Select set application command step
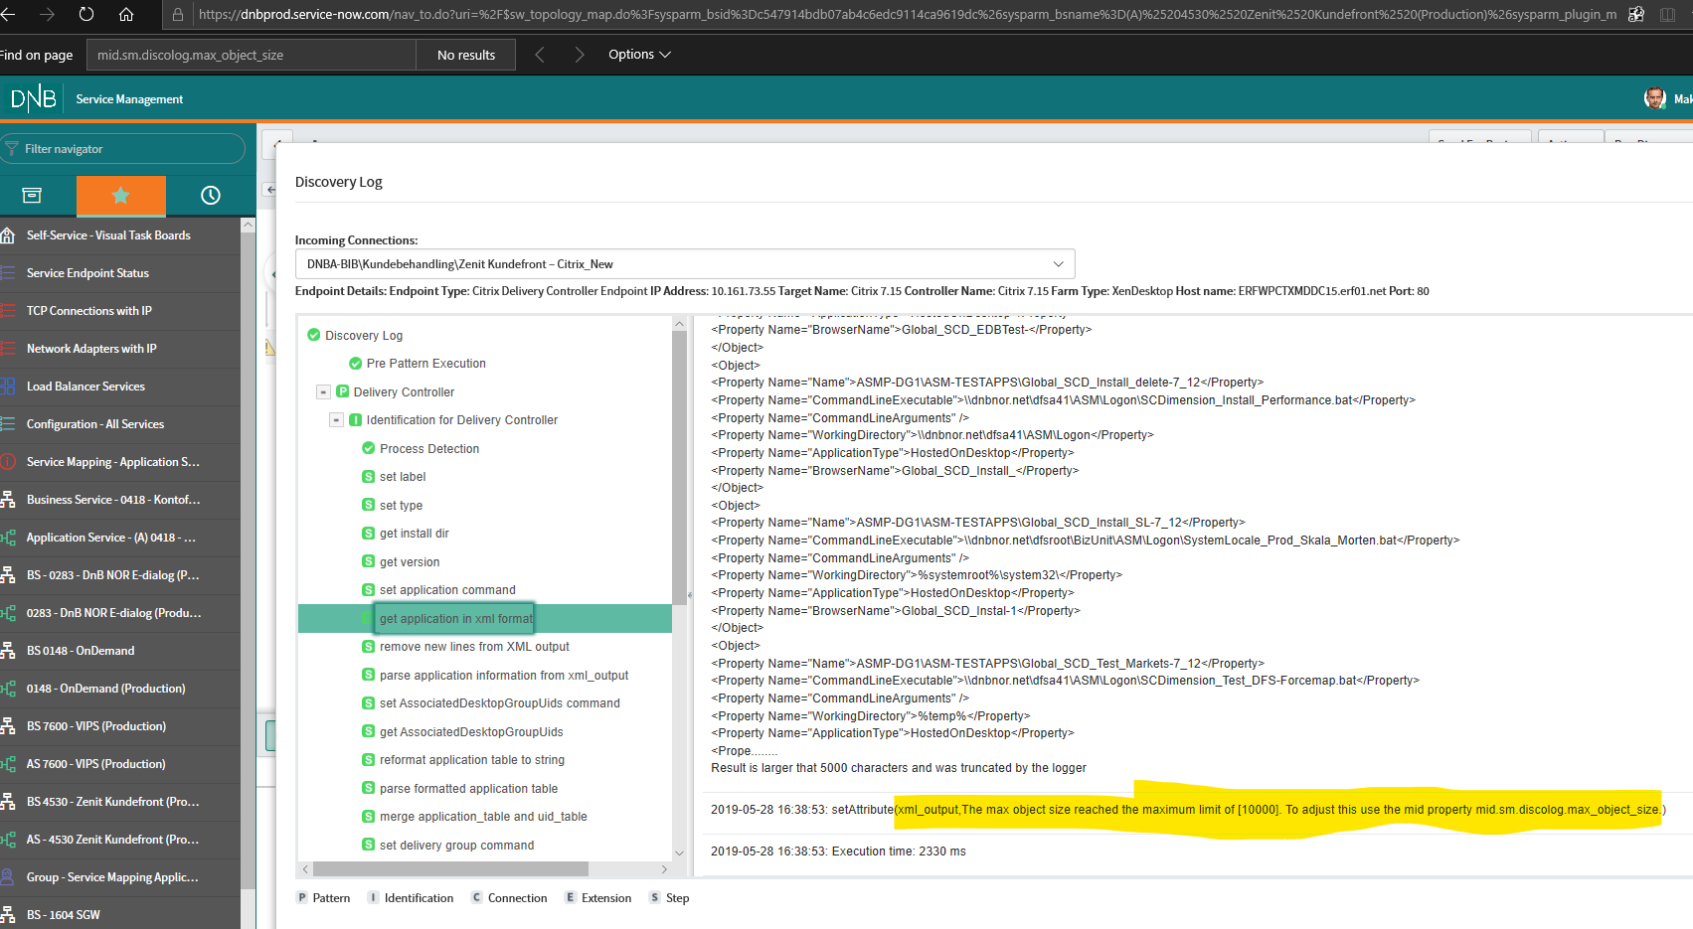 click(x=447, y=590)
